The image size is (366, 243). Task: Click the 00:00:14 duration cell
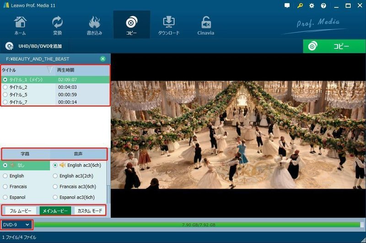(x=67, y=102)
